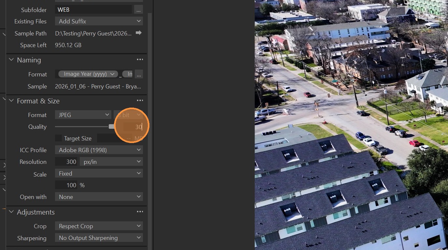The image size is (448, 250).
Task: Click the Subfolder field containing WEB
Action: click(x=93, y=10)
